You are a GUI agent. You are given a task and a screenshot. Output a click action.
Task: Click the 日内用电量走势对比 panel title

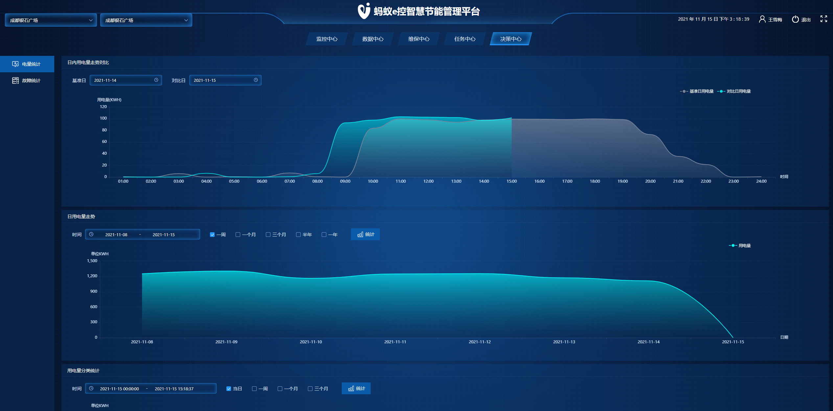88,62
